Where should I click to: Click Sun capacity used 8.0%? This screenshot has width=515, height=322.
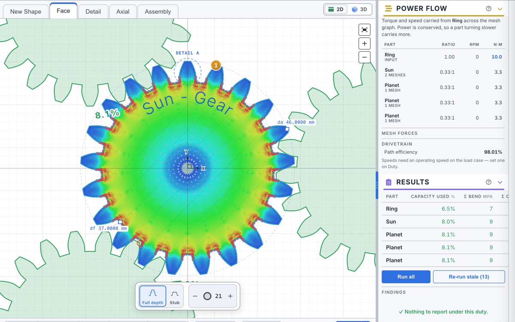(x=448, y=222)
